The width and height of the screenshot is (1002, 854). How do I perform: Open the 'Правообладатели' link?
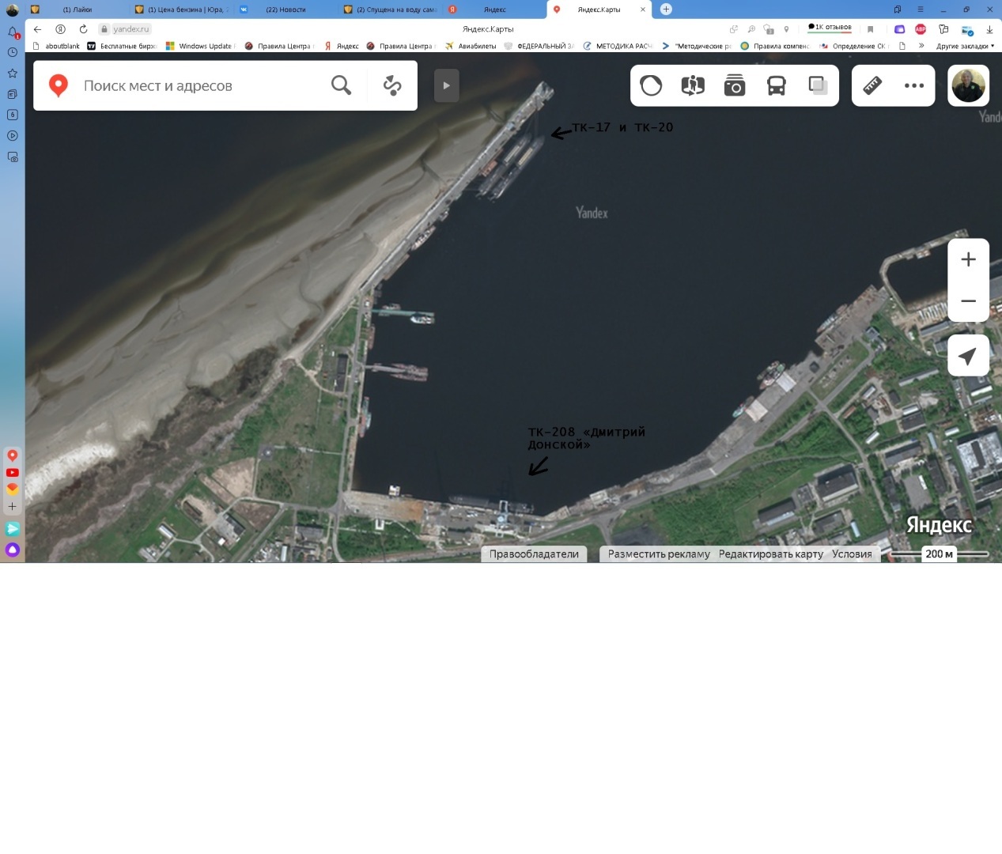point(534,554)
